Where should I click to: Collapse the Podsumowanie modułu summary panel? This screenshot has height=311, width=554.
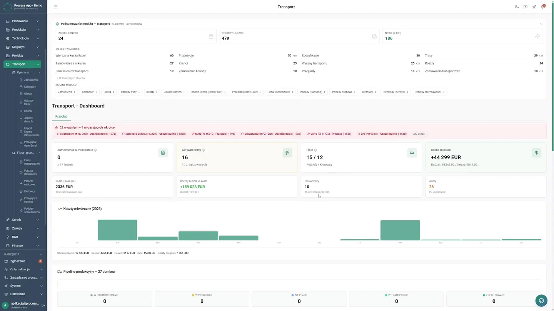click(x=541, y=24)
